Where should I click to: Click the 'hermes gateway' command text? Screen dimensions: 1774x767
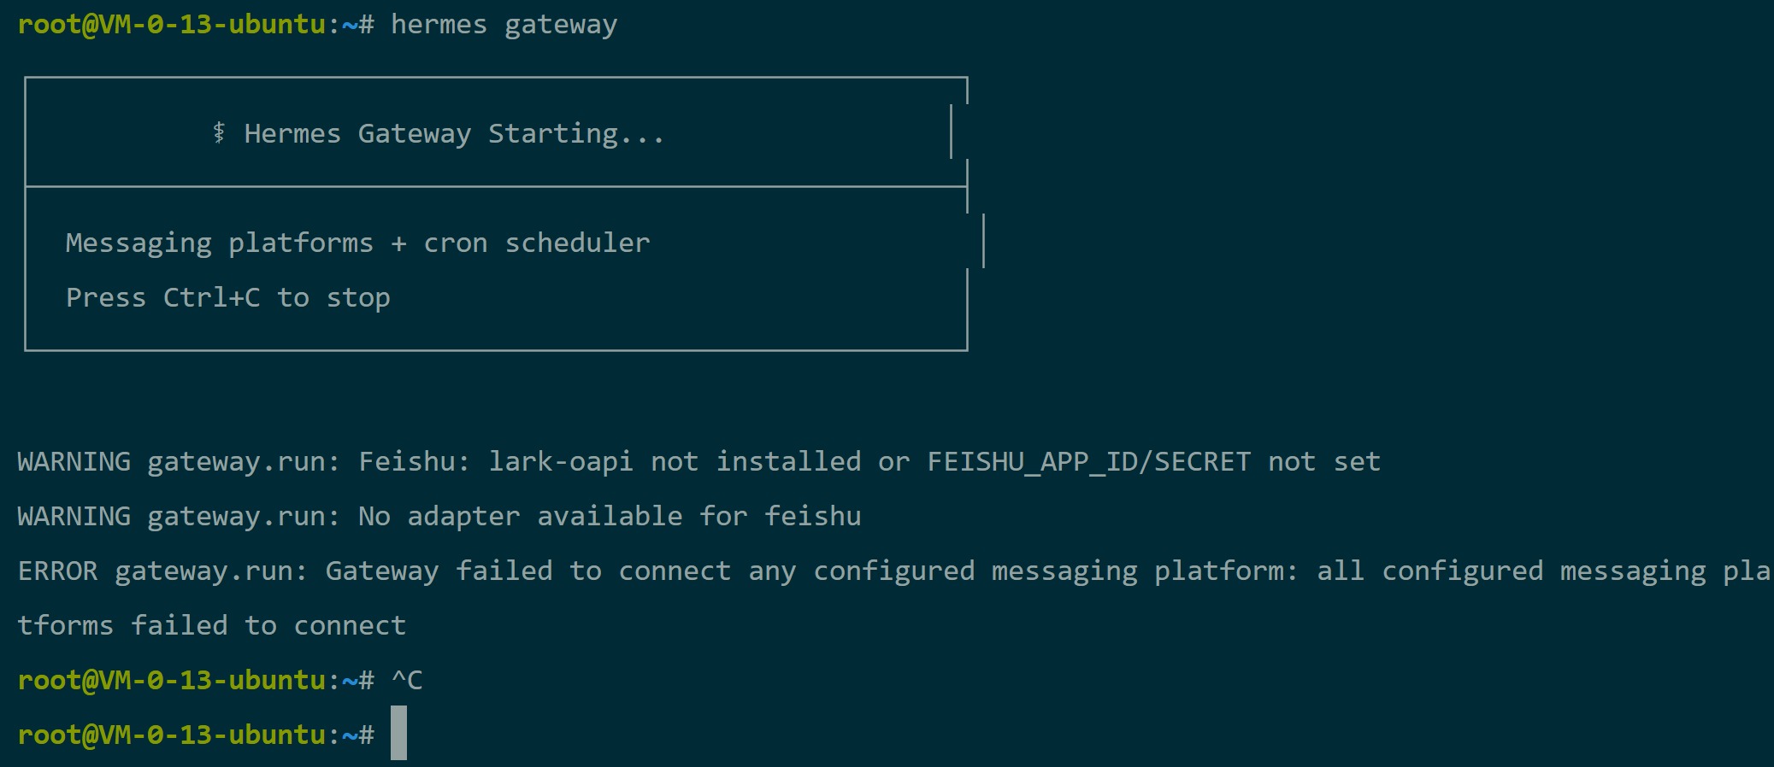click(x=504, y=25)
